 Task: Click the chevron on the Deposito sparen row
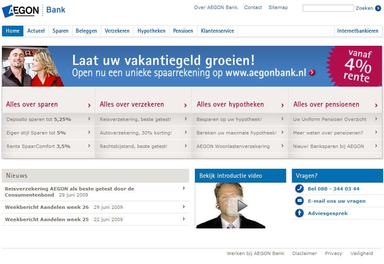(89, 119)
